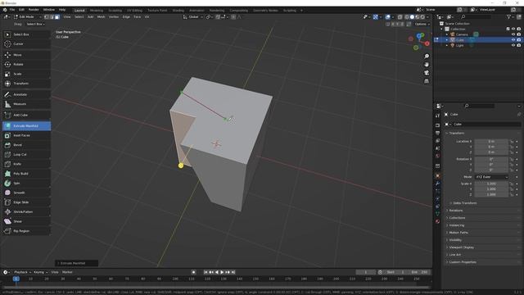Open the Keying menu in timeline

click(x=40, y=272)
